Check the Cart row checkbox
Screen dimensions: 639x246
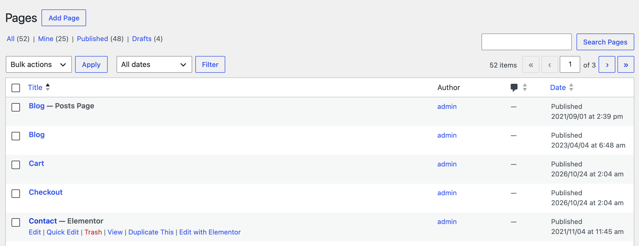(16, 165)
